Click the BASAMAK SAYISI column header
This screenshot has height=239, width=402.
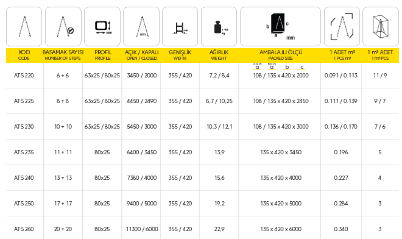(63, 55)
